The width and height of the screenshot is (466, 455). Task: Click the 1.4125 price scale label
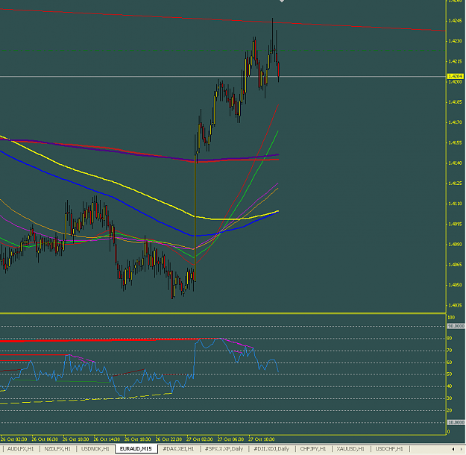click(456, 183)
